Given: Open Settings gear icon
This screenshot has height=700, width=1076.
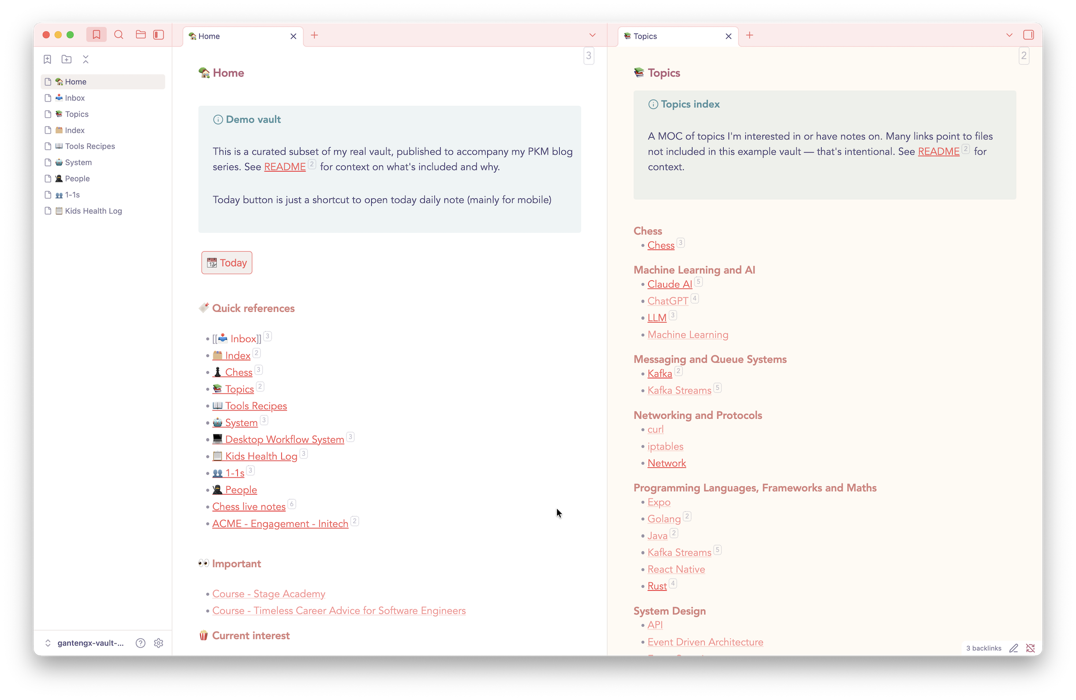Looking at the screenshot, I should (x=158, y=643).
